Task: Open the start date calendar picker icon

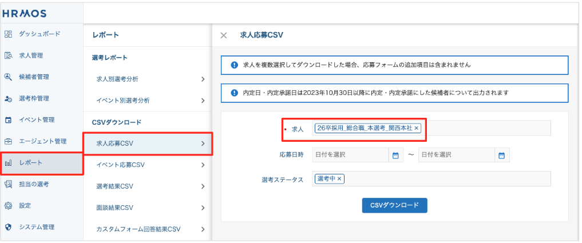Action: point(395,155)
